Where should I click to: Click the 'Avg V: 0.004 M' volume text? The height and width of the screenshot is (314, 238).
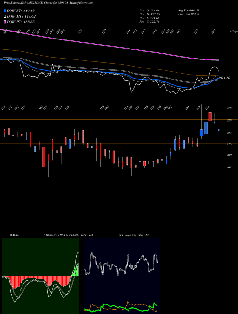188,10
